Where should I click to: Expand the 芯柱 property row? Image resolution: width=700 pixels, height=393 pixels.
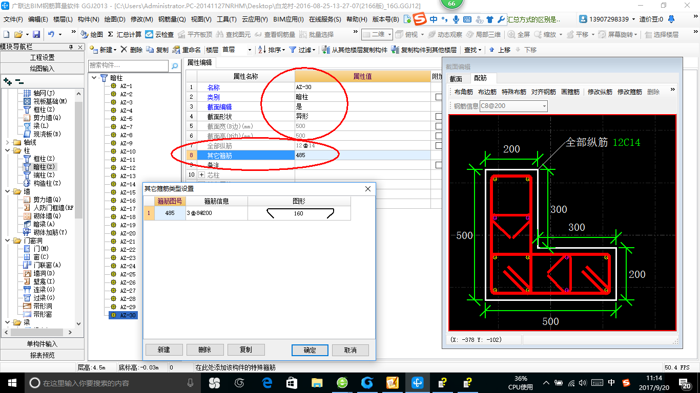click(201, 174)
